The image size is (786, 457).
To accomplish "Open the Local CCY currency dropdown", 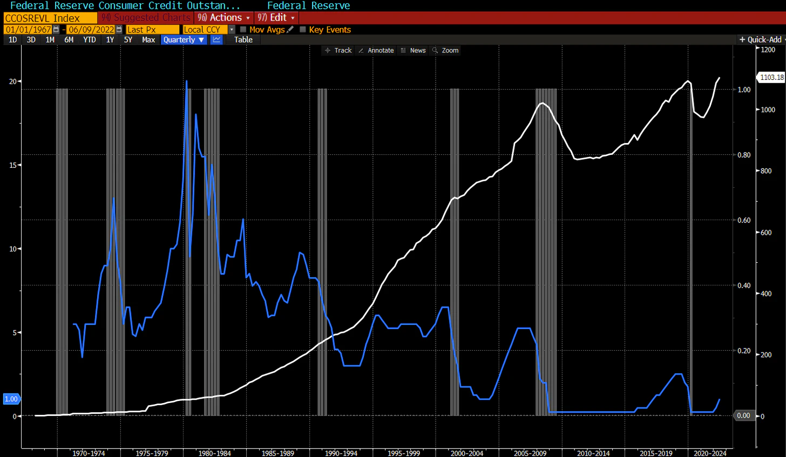I will [x=232, y=30].
